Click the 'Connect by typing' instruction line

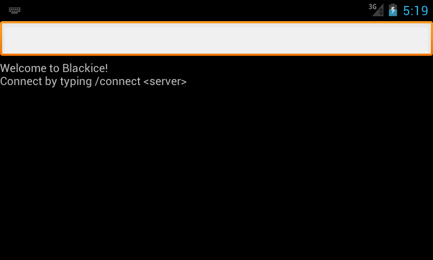[93, 82]
